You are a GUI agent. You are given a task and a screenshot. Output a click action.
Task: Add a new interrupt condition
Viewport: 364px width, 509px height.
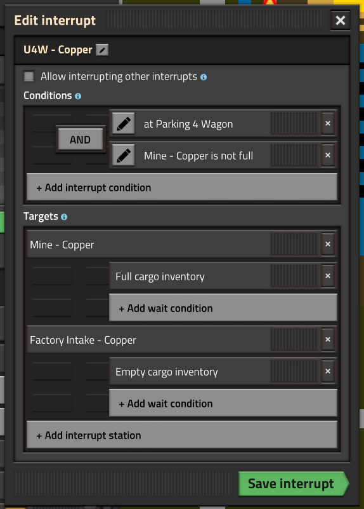(x=182, y=187)
